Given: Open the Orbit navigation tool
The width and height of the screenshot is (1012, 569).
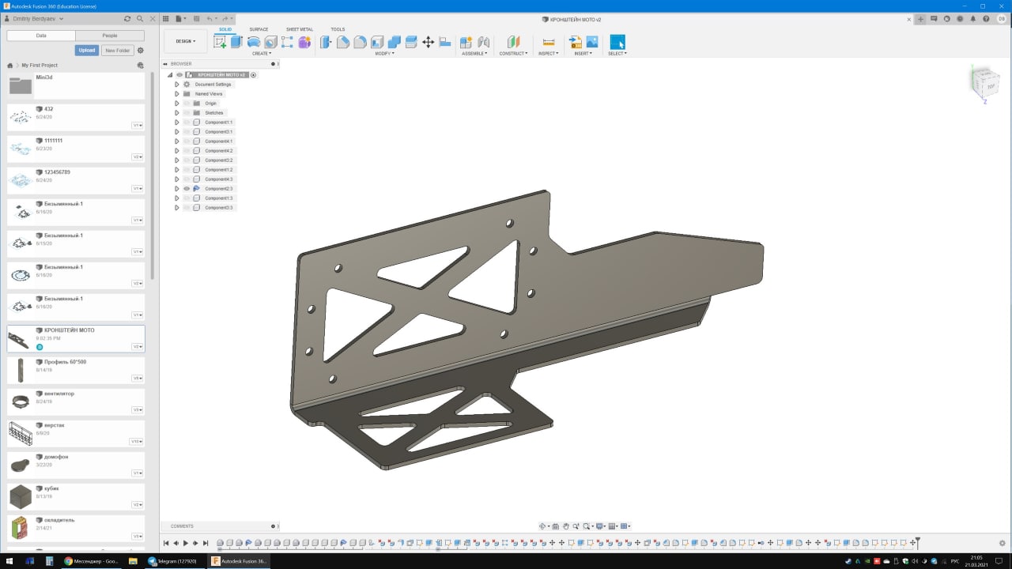Looking at the screenshot, I should point(543,526).
